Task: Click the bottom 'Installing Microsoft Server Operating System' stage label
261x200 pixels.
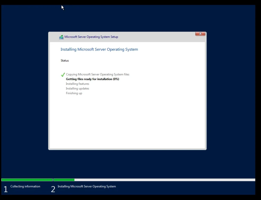Action: click(87, 186)
